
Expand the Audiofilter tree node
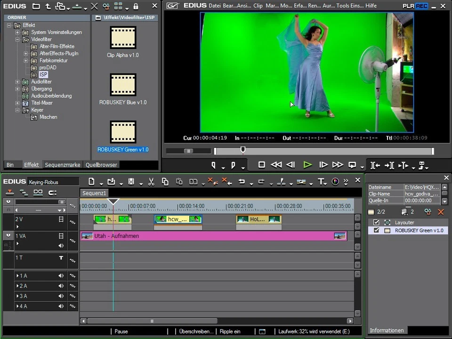tap(17, 82)
